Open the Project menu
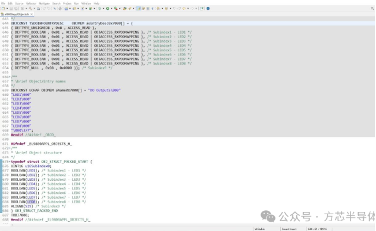This screenshot has height=231, width=376. (x=67, y=3)
